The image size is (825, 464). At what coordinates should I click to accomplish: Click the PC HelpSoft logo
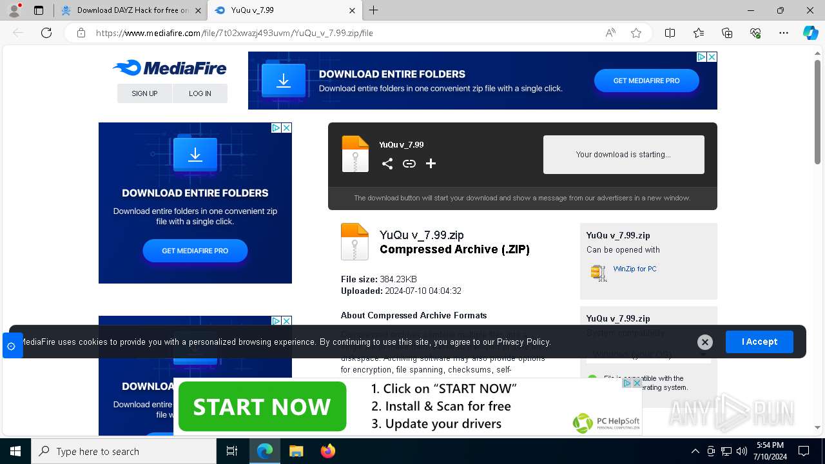point(606,423)
